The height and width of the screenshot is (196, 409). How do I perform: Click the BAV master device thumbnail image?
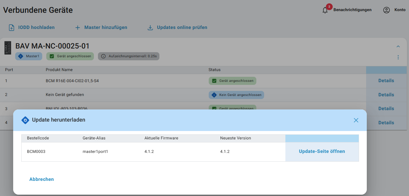coord(8,48)
